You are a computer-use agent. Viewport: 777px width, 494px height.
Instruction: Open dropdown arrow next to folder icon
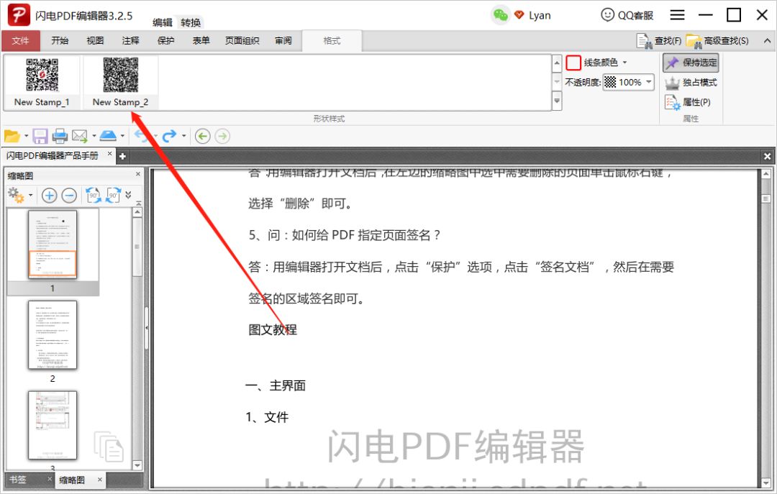coord(26,136)
